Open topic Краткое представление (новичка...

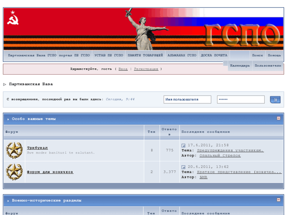pyautogui.click(x=239, y=172)
